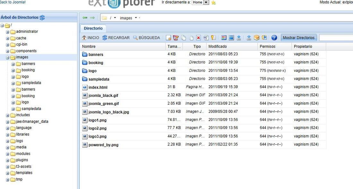
Task: Click the folder icon of the booking row in file list
Action: coord(85,63)
